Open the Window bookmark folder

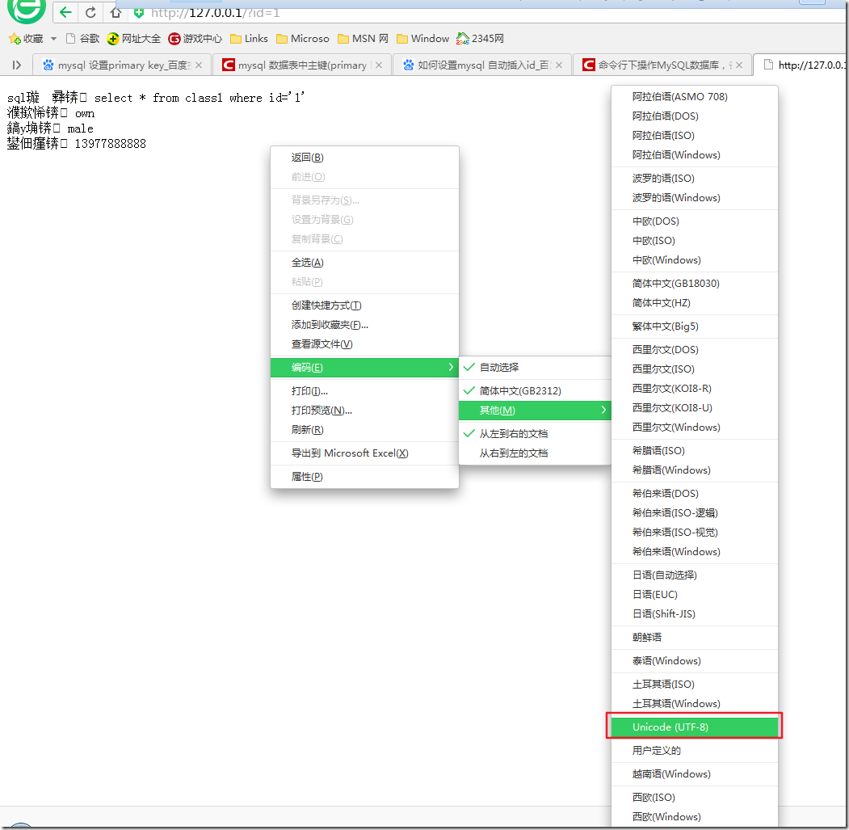[422, 39]
